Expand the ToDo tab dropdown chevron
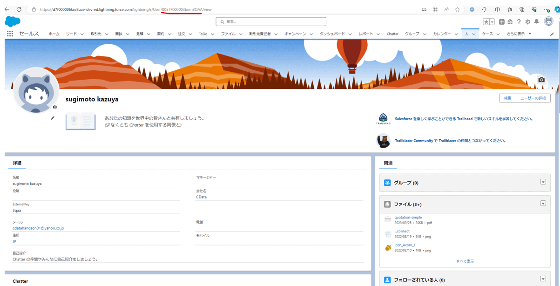Screen dimensions: 560x286 (212, 34)
